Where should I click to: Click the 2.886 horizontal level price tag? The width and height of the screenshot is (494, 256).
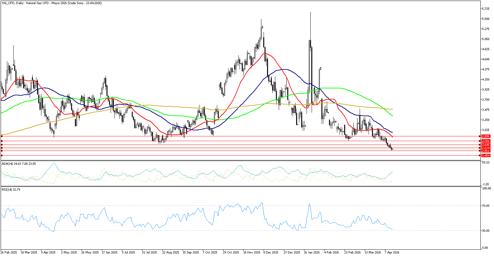coord(485,136)
